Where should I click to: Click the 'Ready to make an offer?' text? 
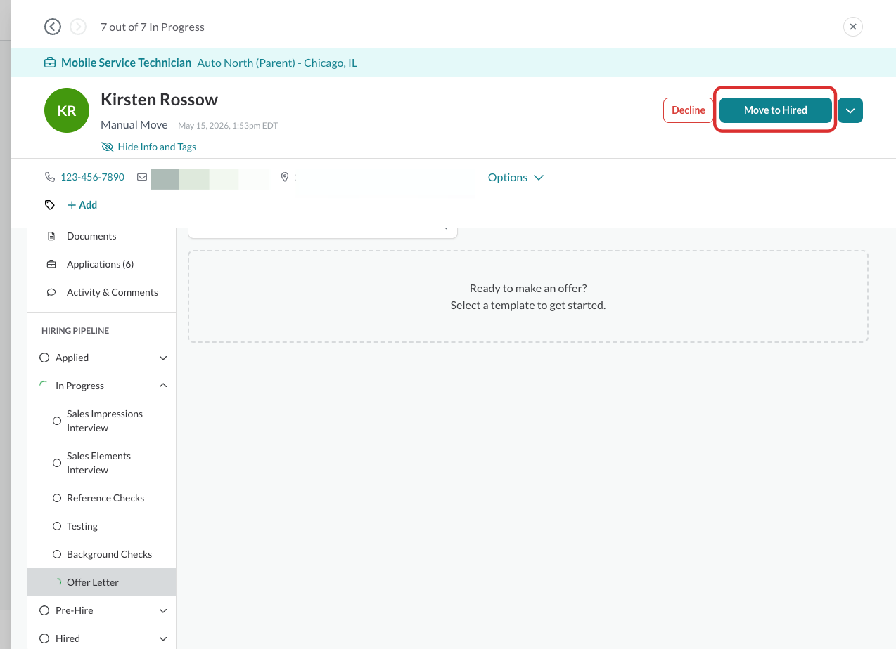click(x=528, y=288)
